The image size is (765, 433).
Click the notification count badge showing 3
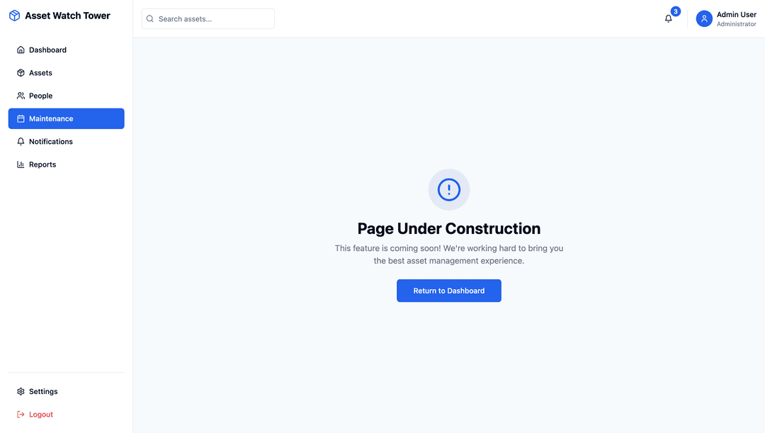click(x=676, y=11)
